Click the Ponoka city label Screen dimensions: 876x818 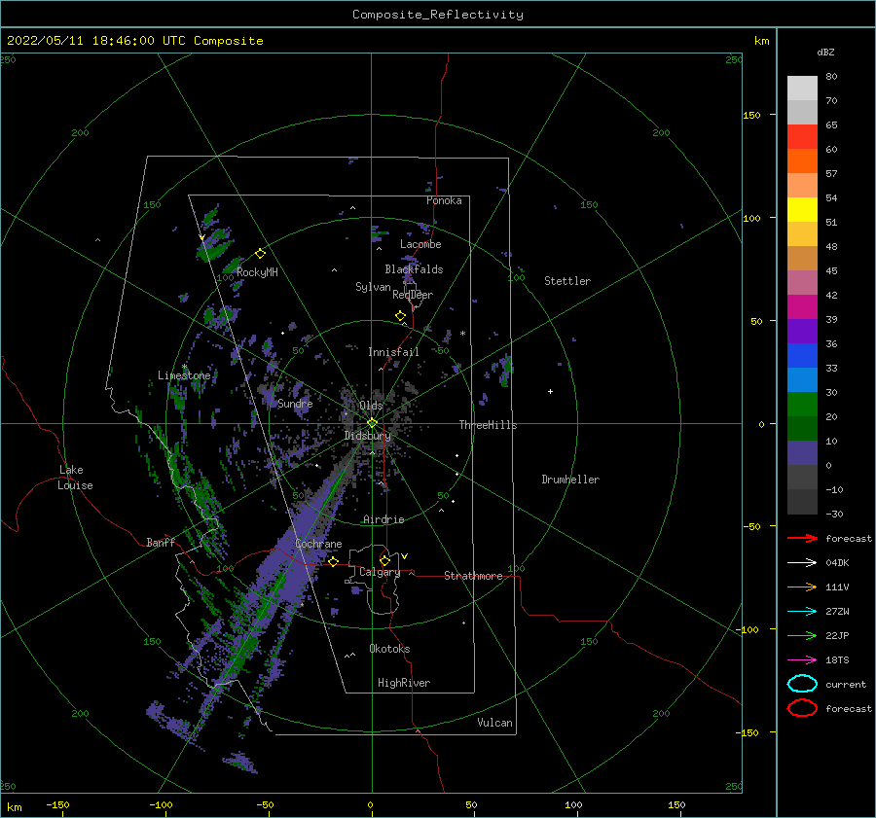point(444,200)
